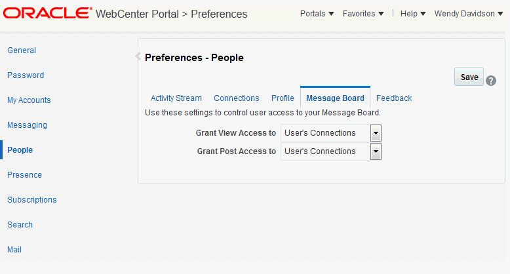This screenshot has height=274, width=510.
Task: Click the help question mark icon
Action: coord(491,81)
